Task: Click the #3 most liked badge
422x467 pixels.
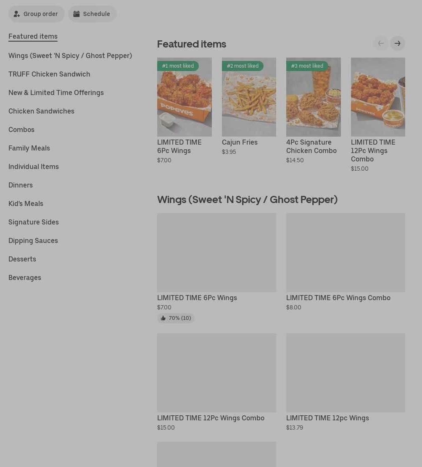Action: (307, 66)
